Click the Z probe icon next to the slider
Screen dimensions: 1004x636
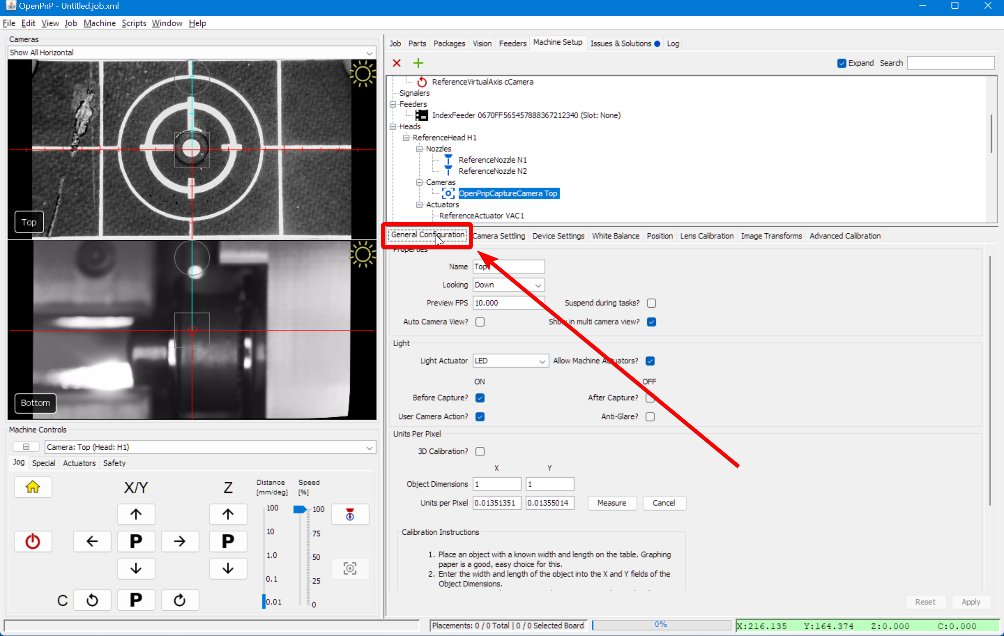[x=350, y=514]
